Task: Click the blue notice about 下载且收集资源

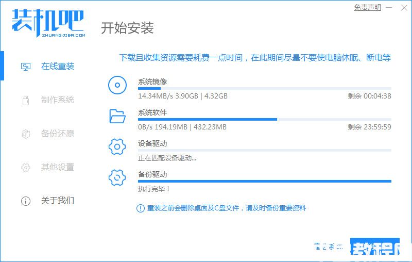Action: [255, 57]
